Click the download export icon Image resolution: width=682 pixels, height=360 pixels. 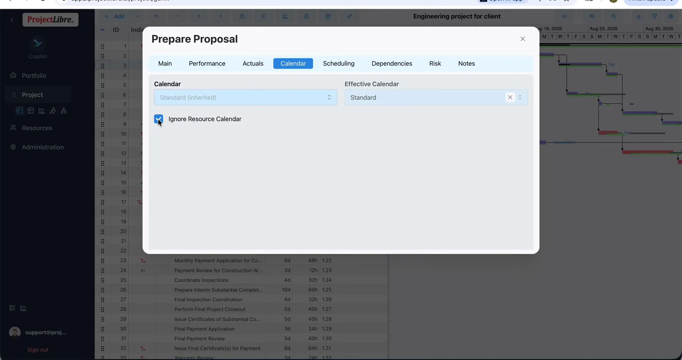pyautogui.click(x=639, y=16)
